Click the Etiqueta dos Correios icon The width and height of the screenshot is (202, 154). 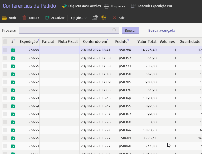tap(64, 6)
